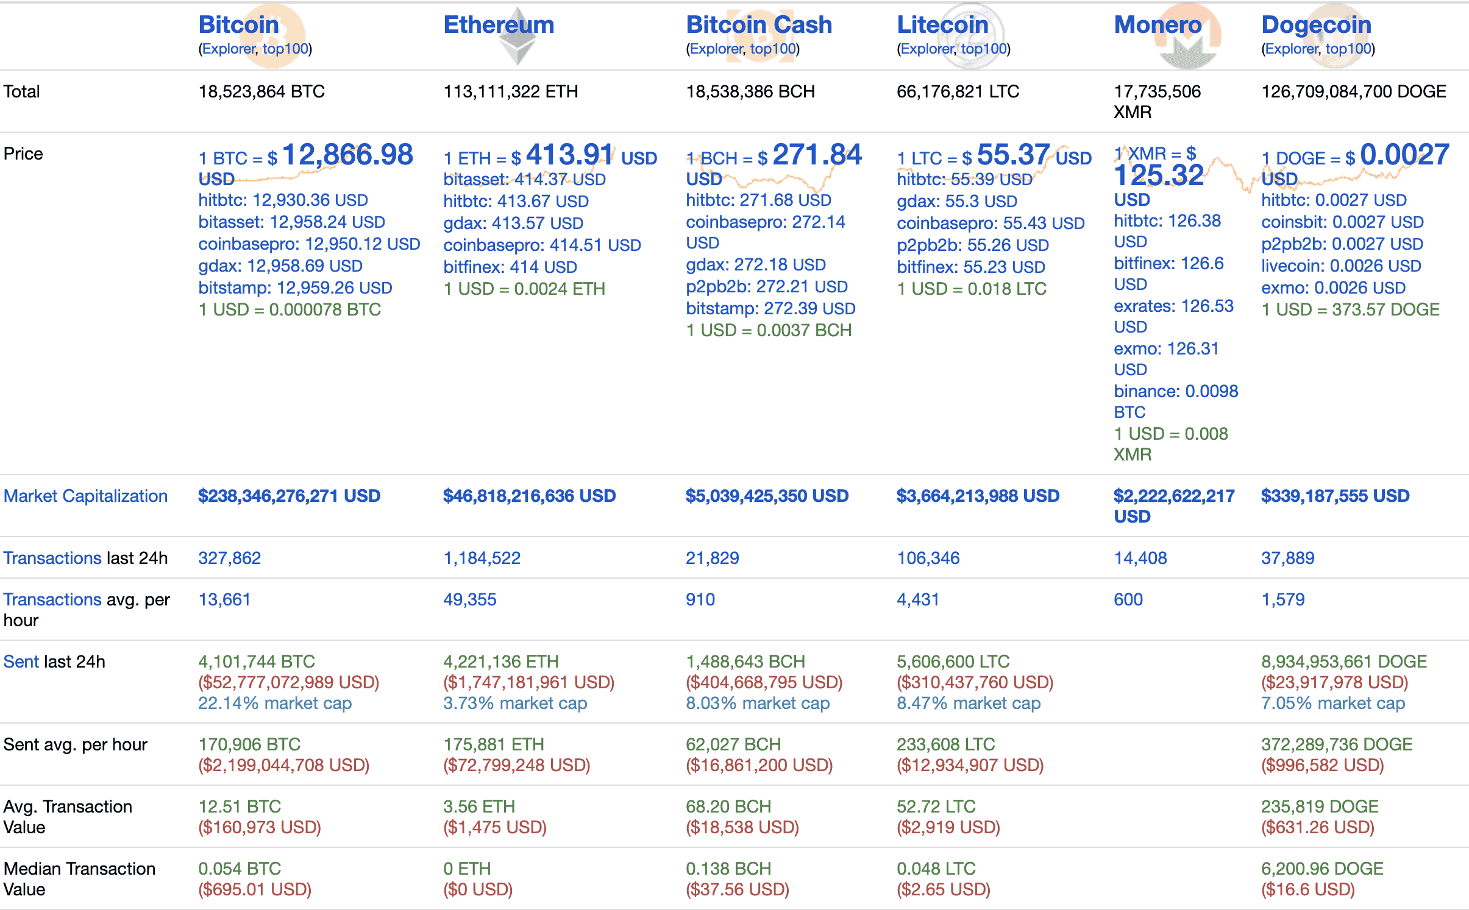
Task: Open the Ethereum heading link
Action: click(x=499, y=24)
